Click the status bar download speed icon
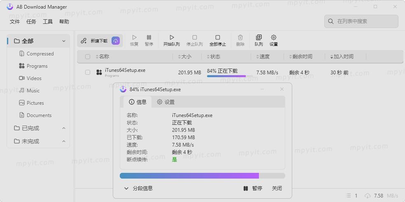The width and height of the screenshot is (405, 202). point(368,196)
